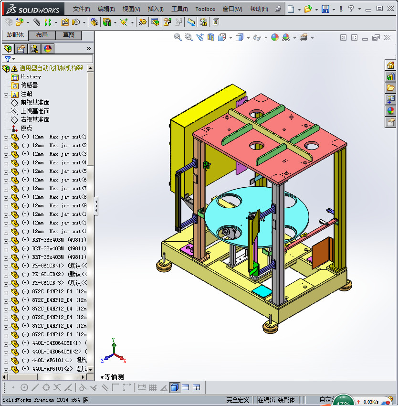Select the 装配体 tab
Viewport: 398px width, 406px height.
click(x=15, y=35)
